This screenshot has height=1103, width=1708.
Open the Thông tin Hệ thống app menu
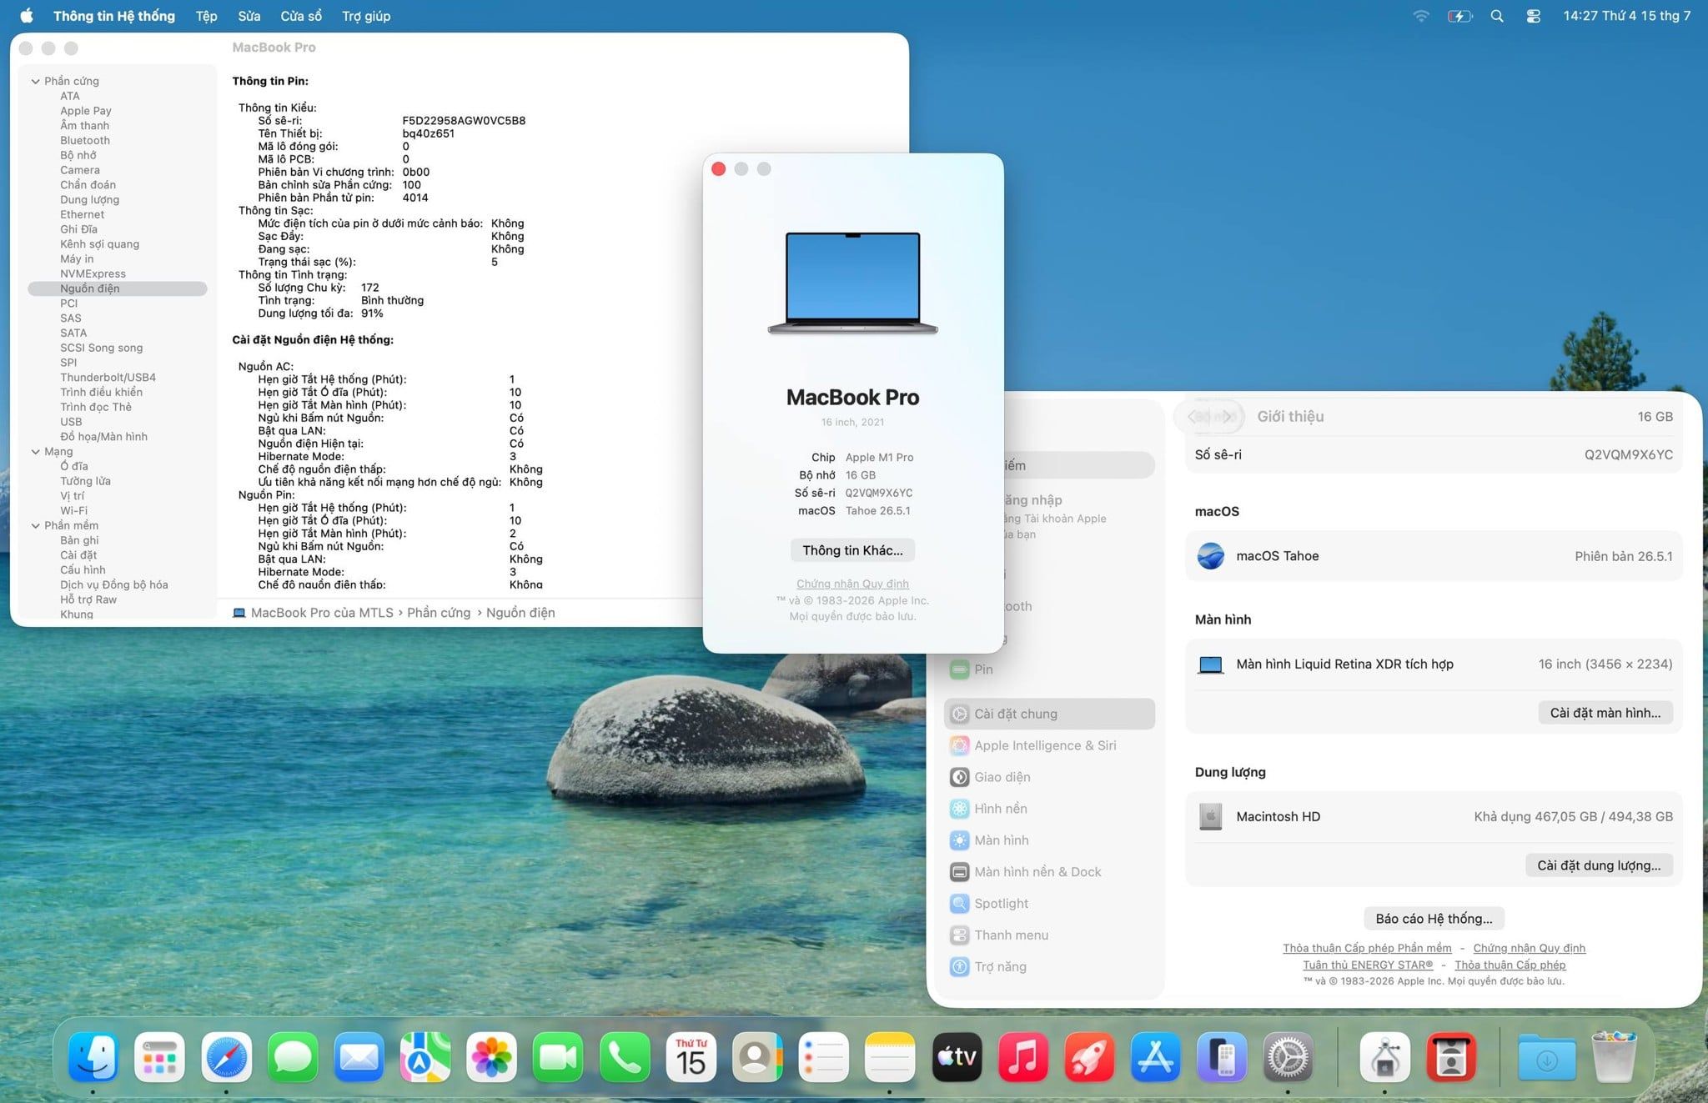coord(114,16)
